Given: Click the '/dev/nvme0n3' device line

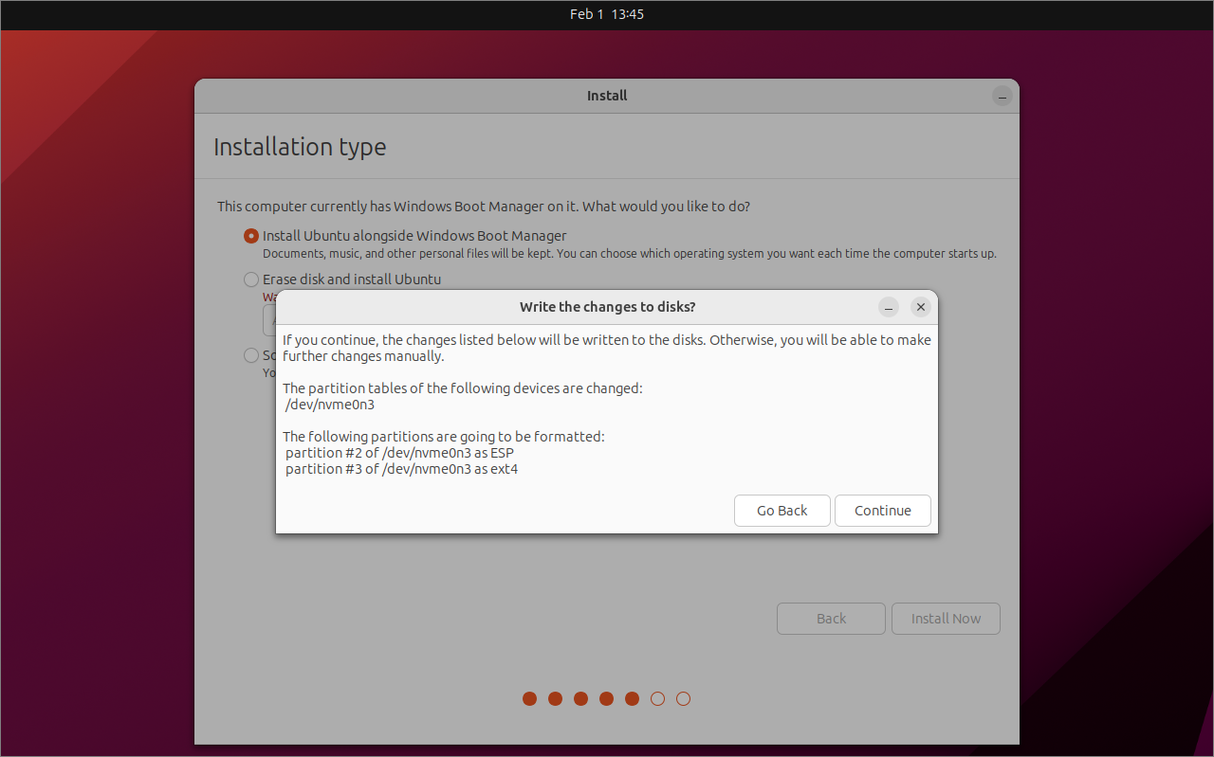Looking at the screenshot, I should [x=330, y=405].
